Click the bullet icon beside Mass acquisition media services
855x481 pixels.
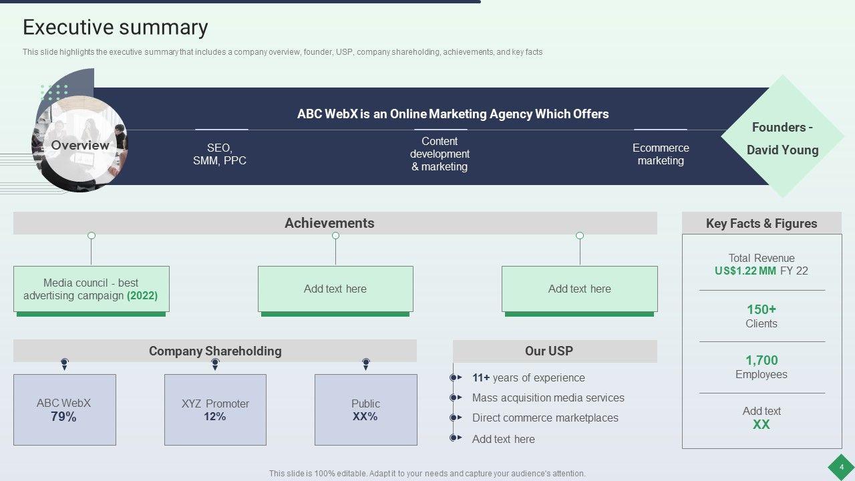click(x=455, y=397)
